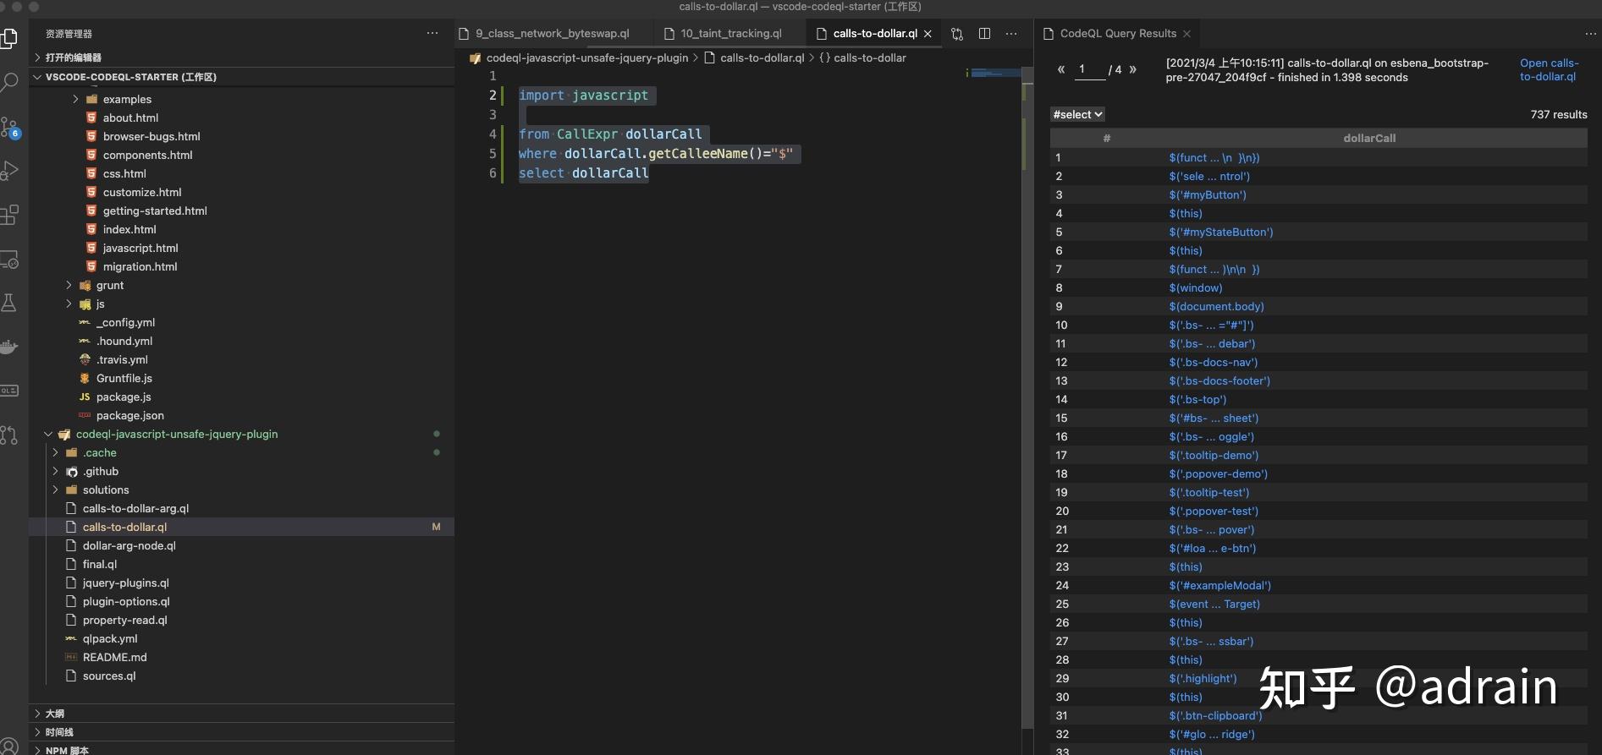This screenshot has width=1602, height=755.
Task: Open the Testing flask view
Action: pyautogui.click(x=9, y=303)
